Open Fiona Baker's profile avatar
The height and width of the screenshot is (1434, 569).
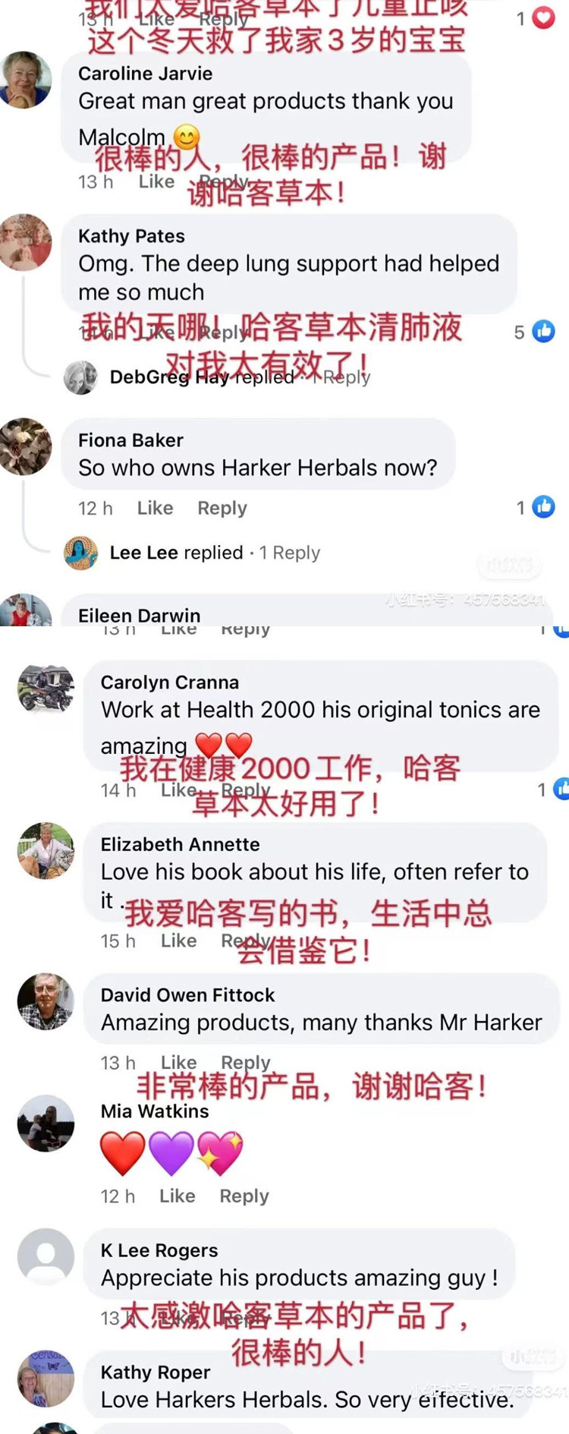[25, 446]
